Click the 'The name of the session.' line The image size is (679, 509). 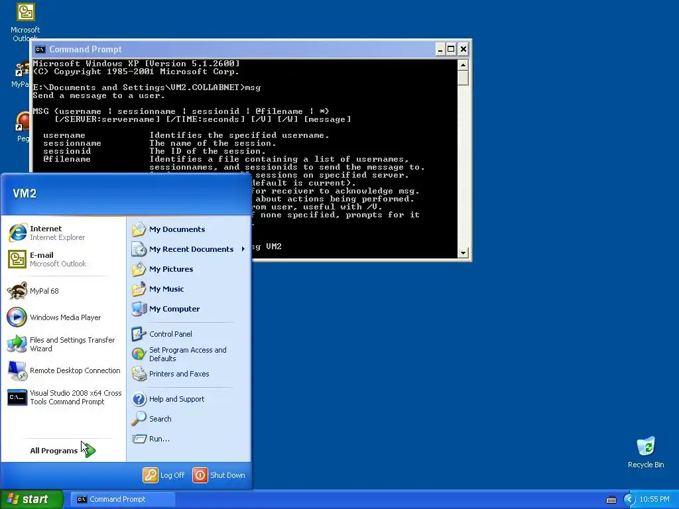click(213, 143)
